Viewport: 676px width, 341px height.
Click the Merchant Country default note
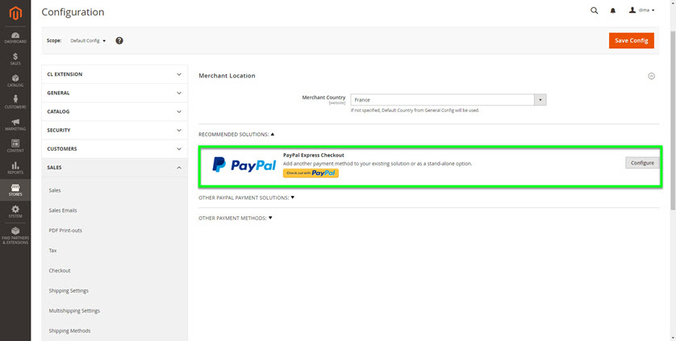pos(415,110)
